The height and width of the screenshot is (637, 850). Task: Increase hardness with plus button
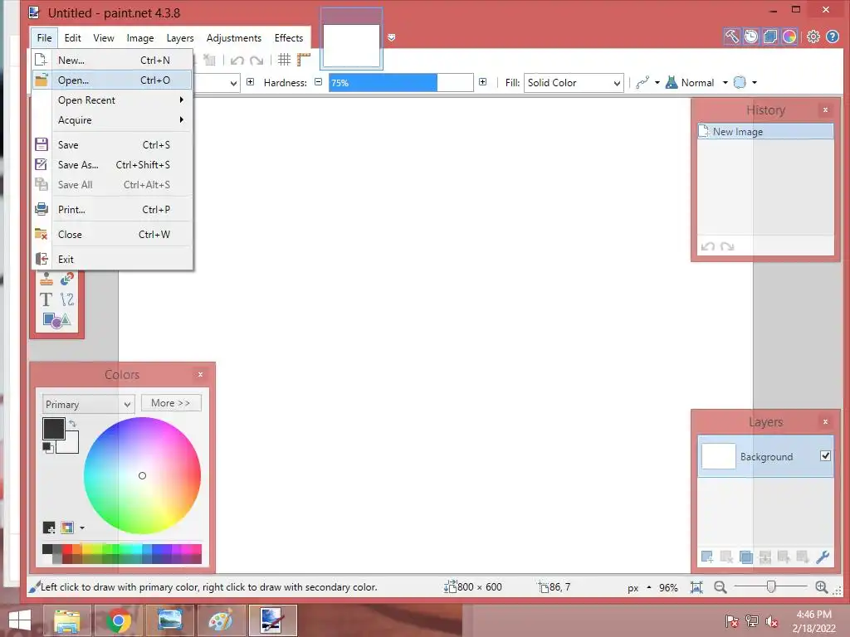(x=482, y=82)
